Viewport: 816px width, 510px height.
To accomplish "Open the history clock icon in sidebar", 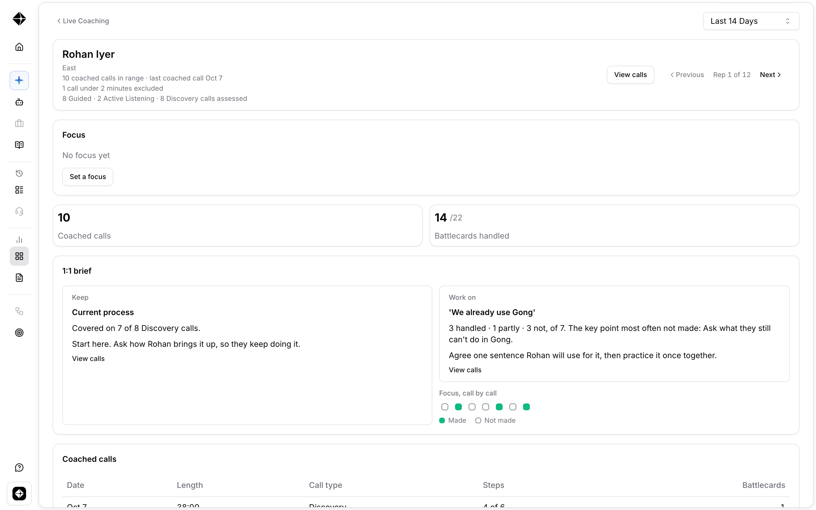I will tap(19, 173).
